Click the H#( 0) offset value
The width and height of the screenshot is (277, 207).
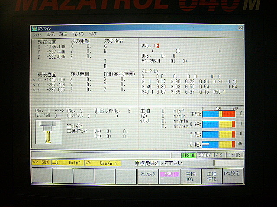pos(103,136)
